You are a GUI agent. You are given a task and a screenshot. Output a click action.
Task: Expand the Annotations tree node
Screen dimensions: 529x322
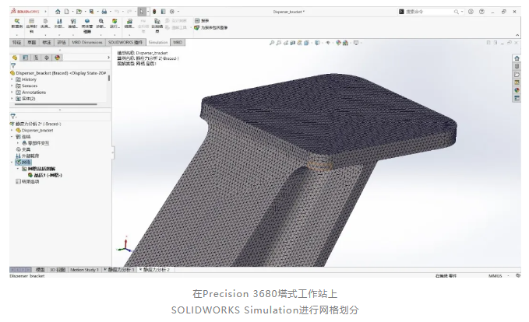(12, 93)
